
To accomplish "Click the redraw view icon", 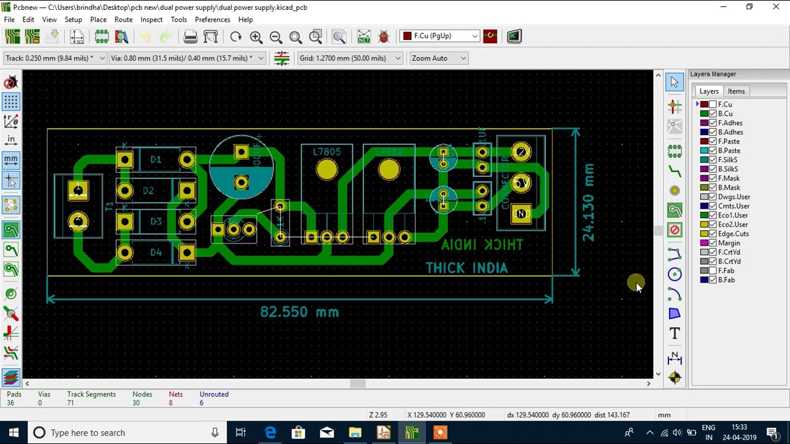I will (236, 36).
